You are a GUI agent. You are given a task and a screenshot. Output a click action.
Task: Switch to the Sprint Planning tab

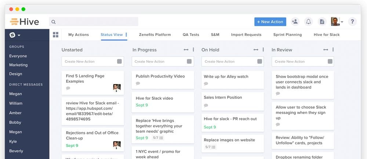[287, 35]
